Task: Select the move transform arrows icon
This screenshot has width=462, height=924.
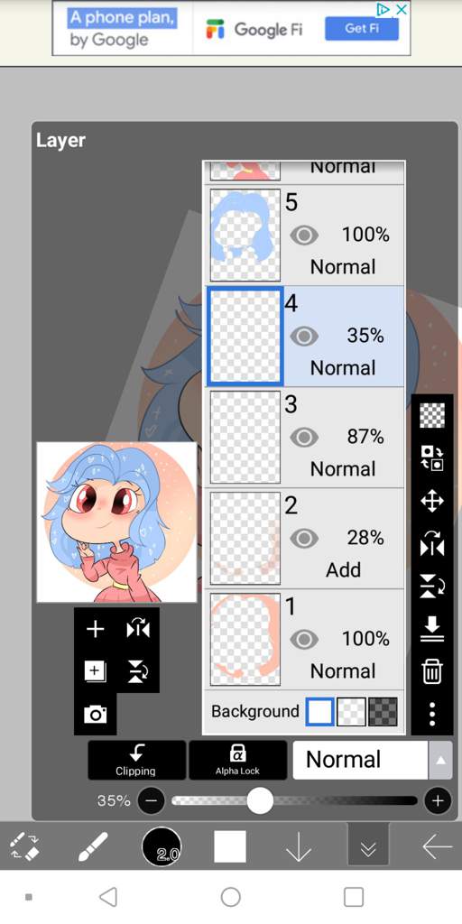Action: coord(432,502)
